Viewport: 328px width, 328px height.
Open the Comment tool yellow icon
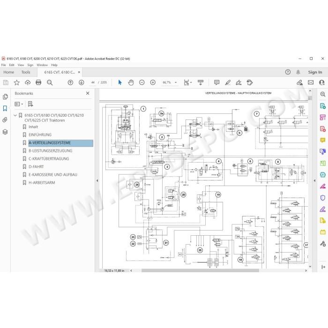[x=322, y=140]
